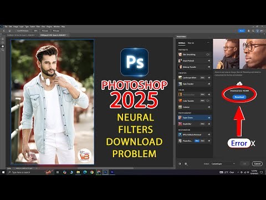Open the Image menu
266x200 pixels.
[16, 27]
